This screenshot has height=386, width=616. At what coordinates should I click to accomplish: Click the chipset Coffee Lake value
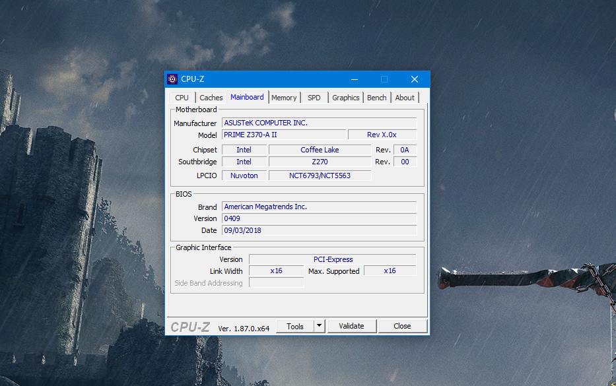pyautogui.click(x=320, y=150)
